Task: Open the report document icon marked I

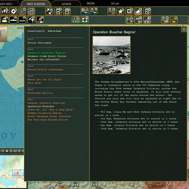Action: pos(58,11)
